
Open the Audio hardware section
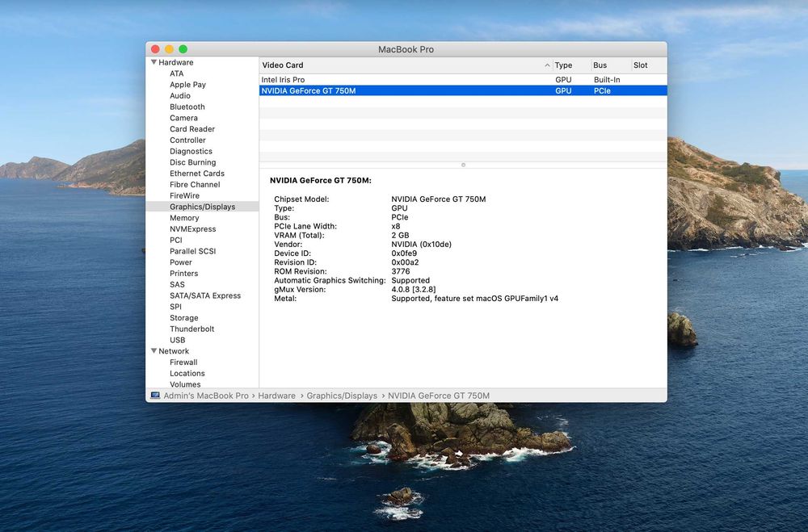click(x=180, y=96)
